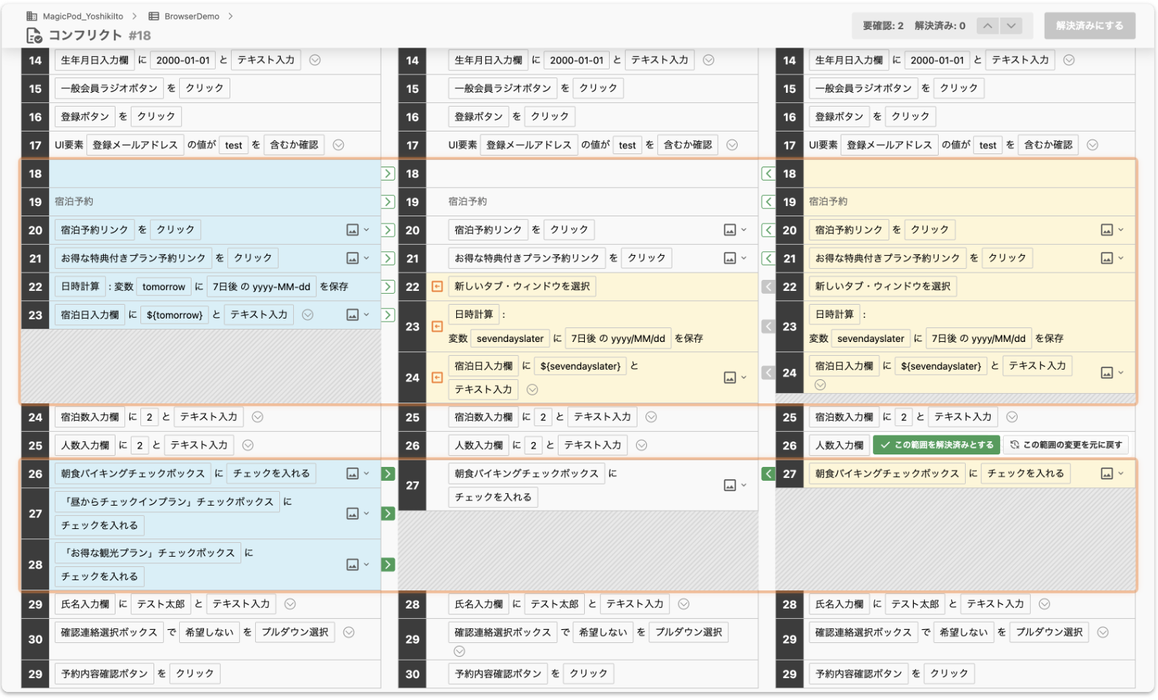
Task: Open MagicPod_Yoshikilto breadcrumb
Action: 82,16
